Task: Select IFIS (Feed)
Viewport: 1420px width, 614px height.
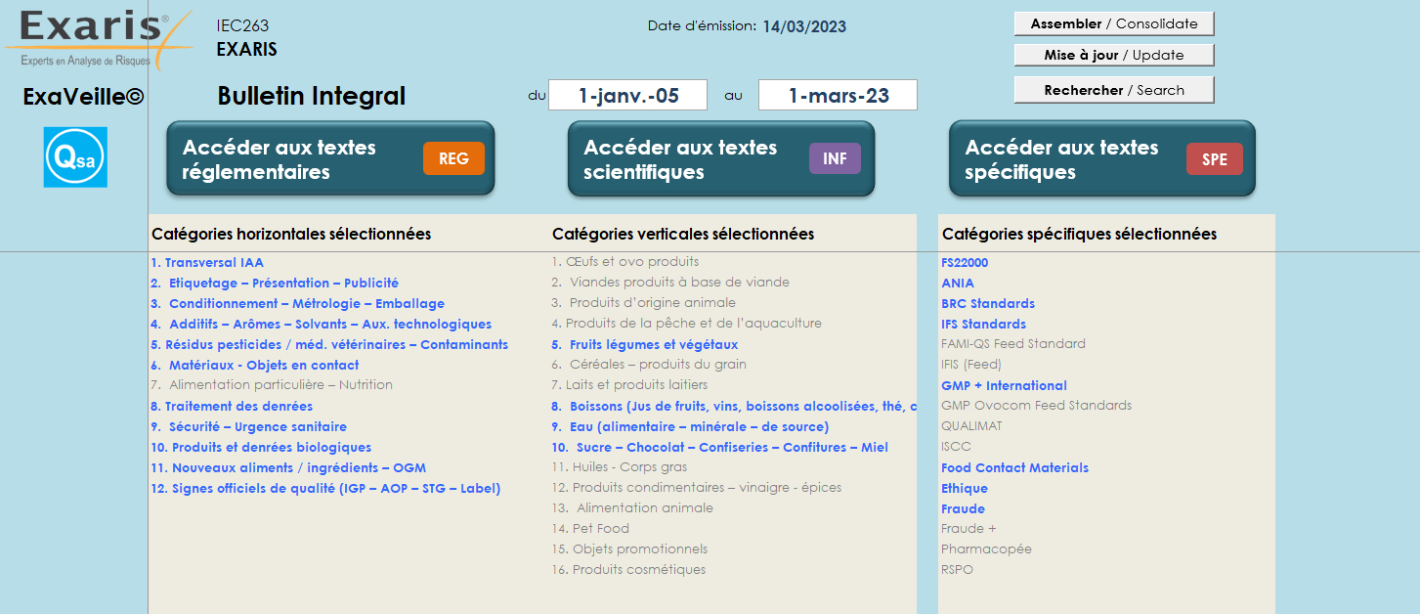Action: (x=971, y=364)
